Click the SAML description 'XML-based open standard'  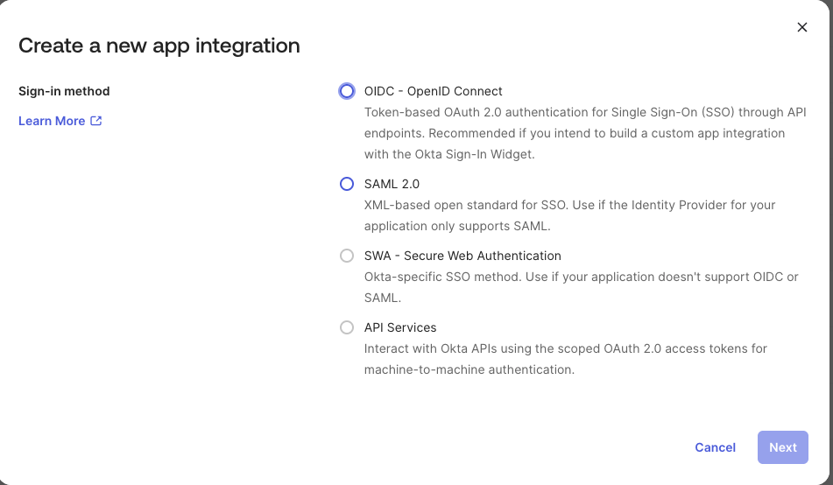click(x=569, y=215)
